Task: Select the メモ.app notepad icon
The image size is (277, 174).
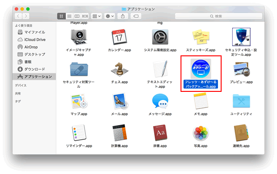Action: [x=201, y=101]
